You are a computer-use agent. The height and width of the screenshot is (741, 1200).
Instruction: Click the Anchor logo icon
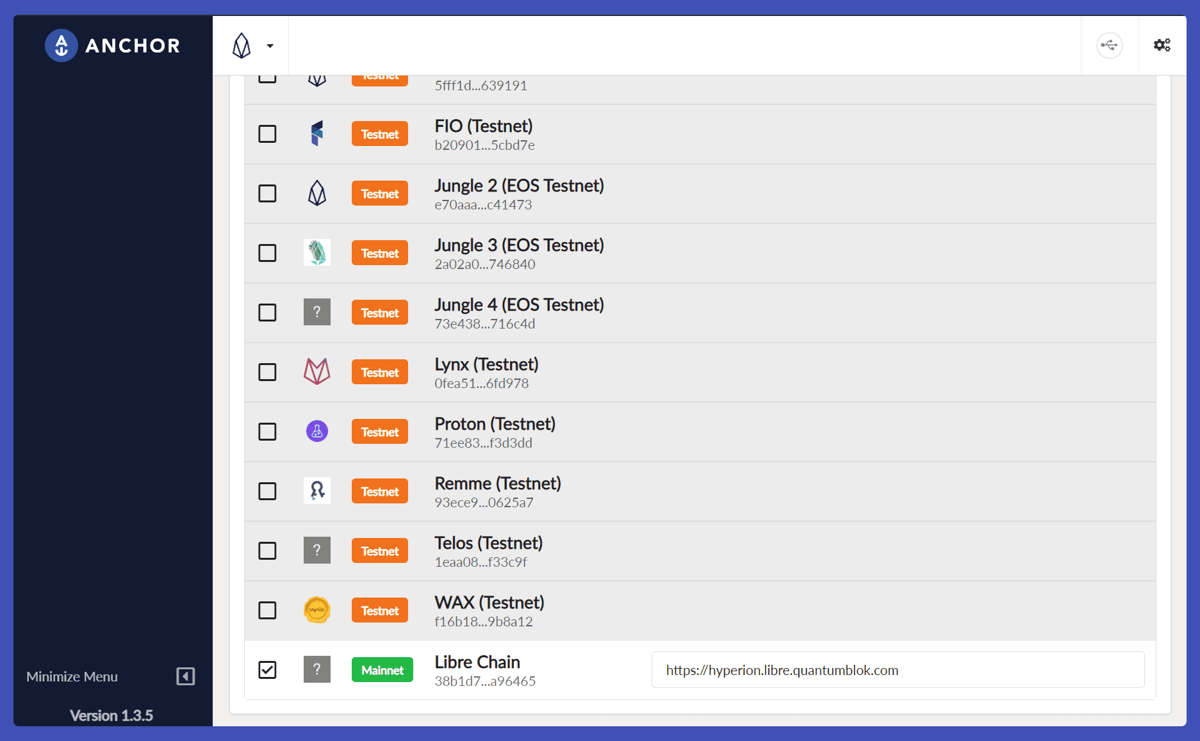62,45
